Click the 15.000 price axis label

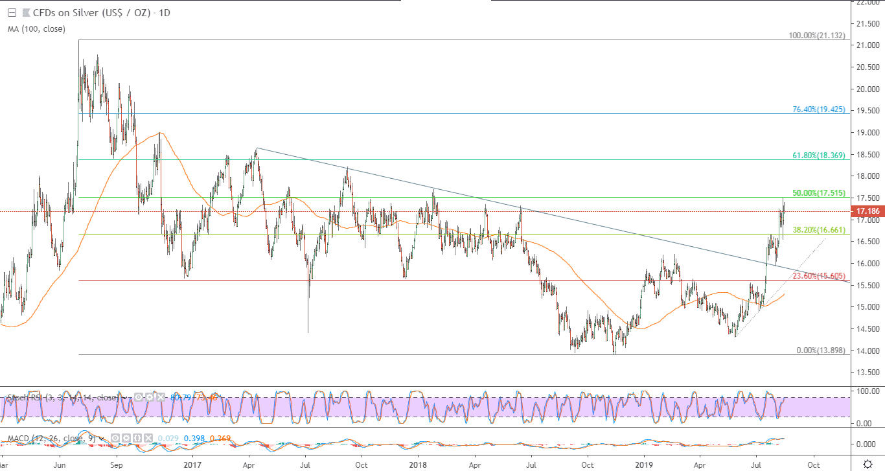[868, 307]
